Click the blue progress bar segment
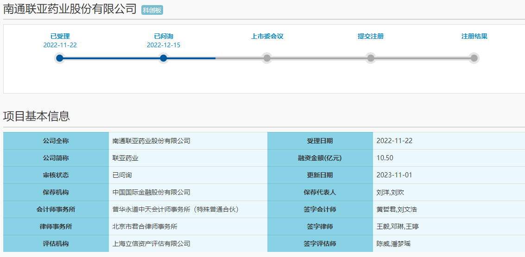The image size is (525, 257). [111, 58]
